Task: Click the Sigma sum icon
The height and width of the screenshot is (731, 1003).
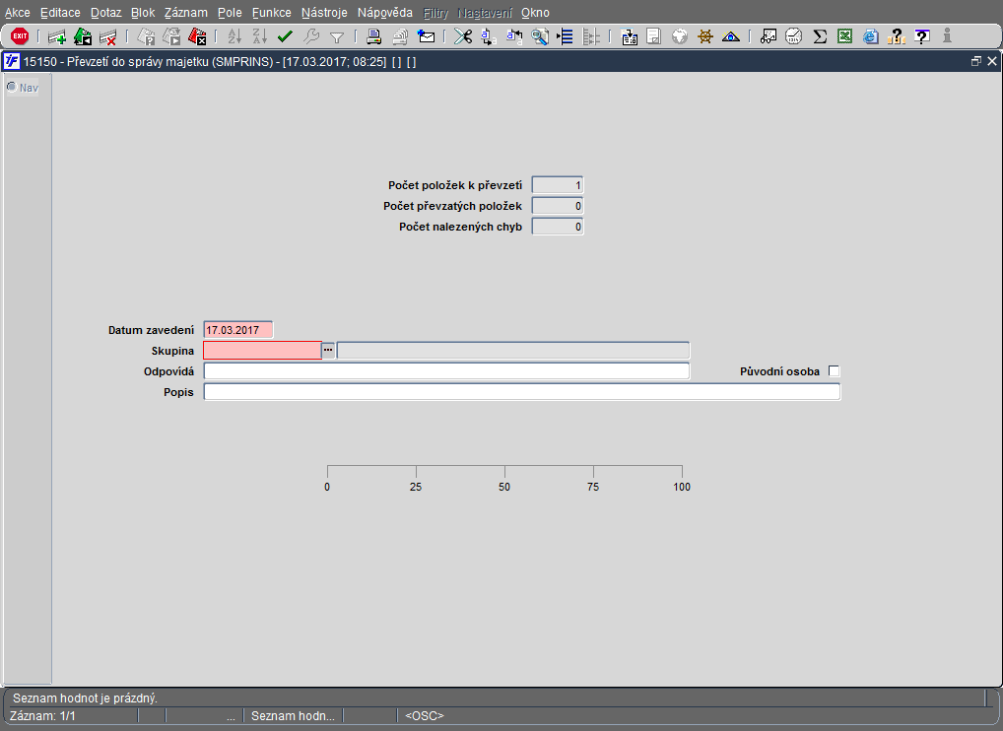Action: pyautogui.click(x=820, y=36)
